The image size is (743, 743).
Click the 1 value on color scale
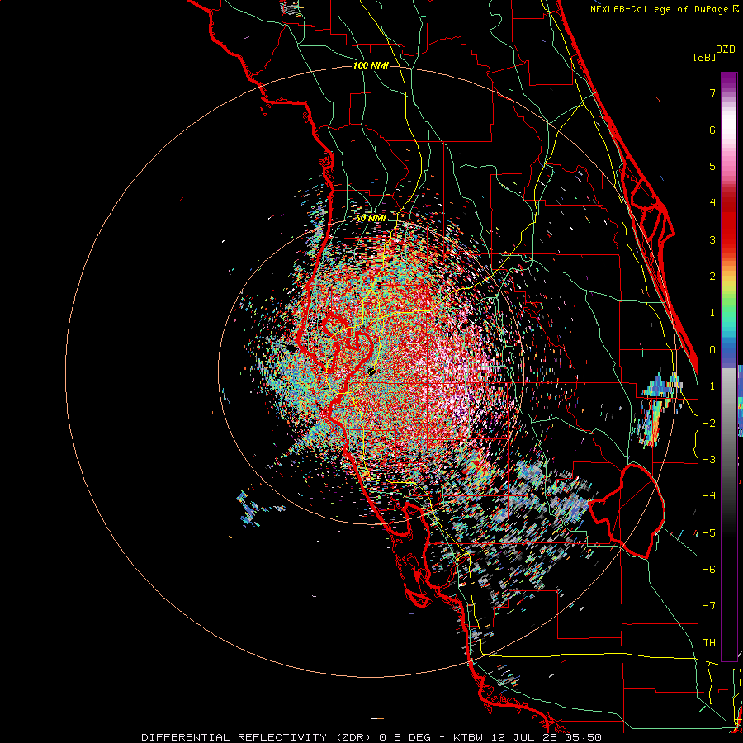click(x=712, y=313)
